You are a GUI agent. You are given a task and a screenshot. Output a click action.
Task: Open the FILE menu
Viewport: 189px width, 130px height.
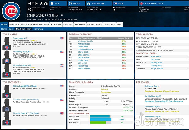coord(58,3)
